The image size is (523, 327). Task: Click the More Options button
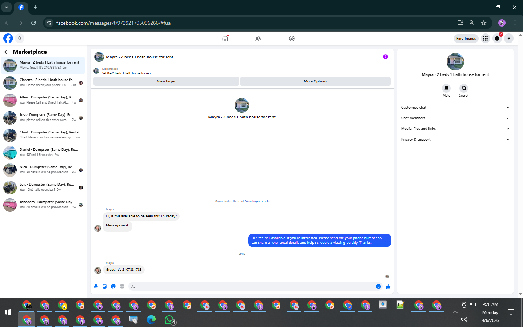[x=315, y=81]
